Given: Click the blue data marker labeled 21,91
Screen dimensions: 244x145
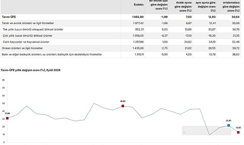Looking at the screenshot, I should 229,126.
